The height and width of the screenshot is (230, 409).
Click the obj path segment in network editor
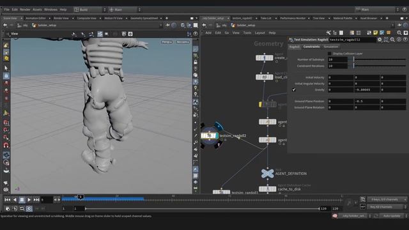221,26
